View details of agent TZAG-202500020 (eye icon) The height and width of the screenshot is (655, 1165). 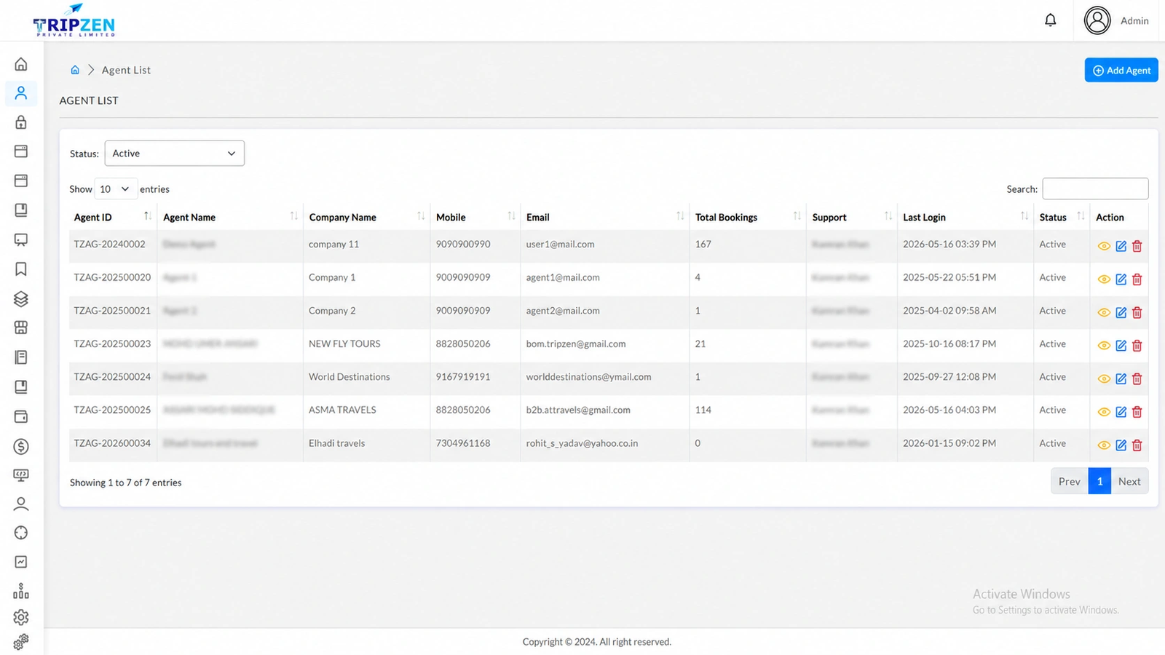[x=1104, y=279]
